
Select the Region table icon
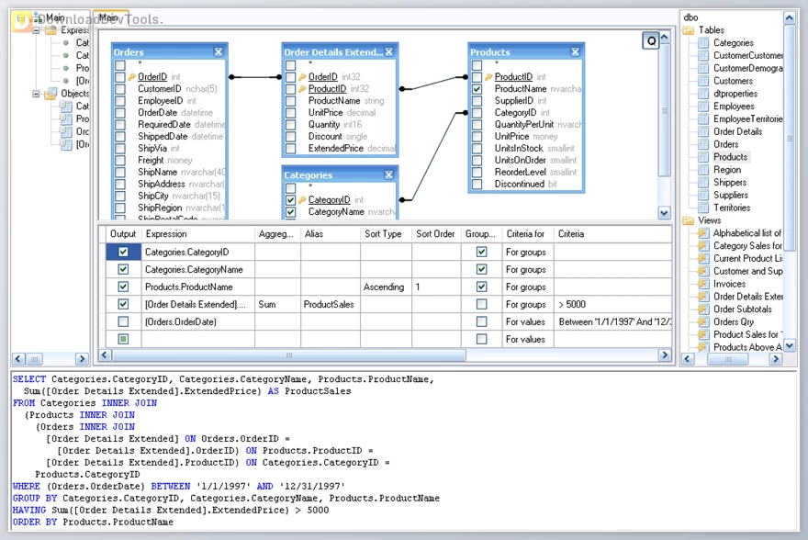tap(703, 170)
